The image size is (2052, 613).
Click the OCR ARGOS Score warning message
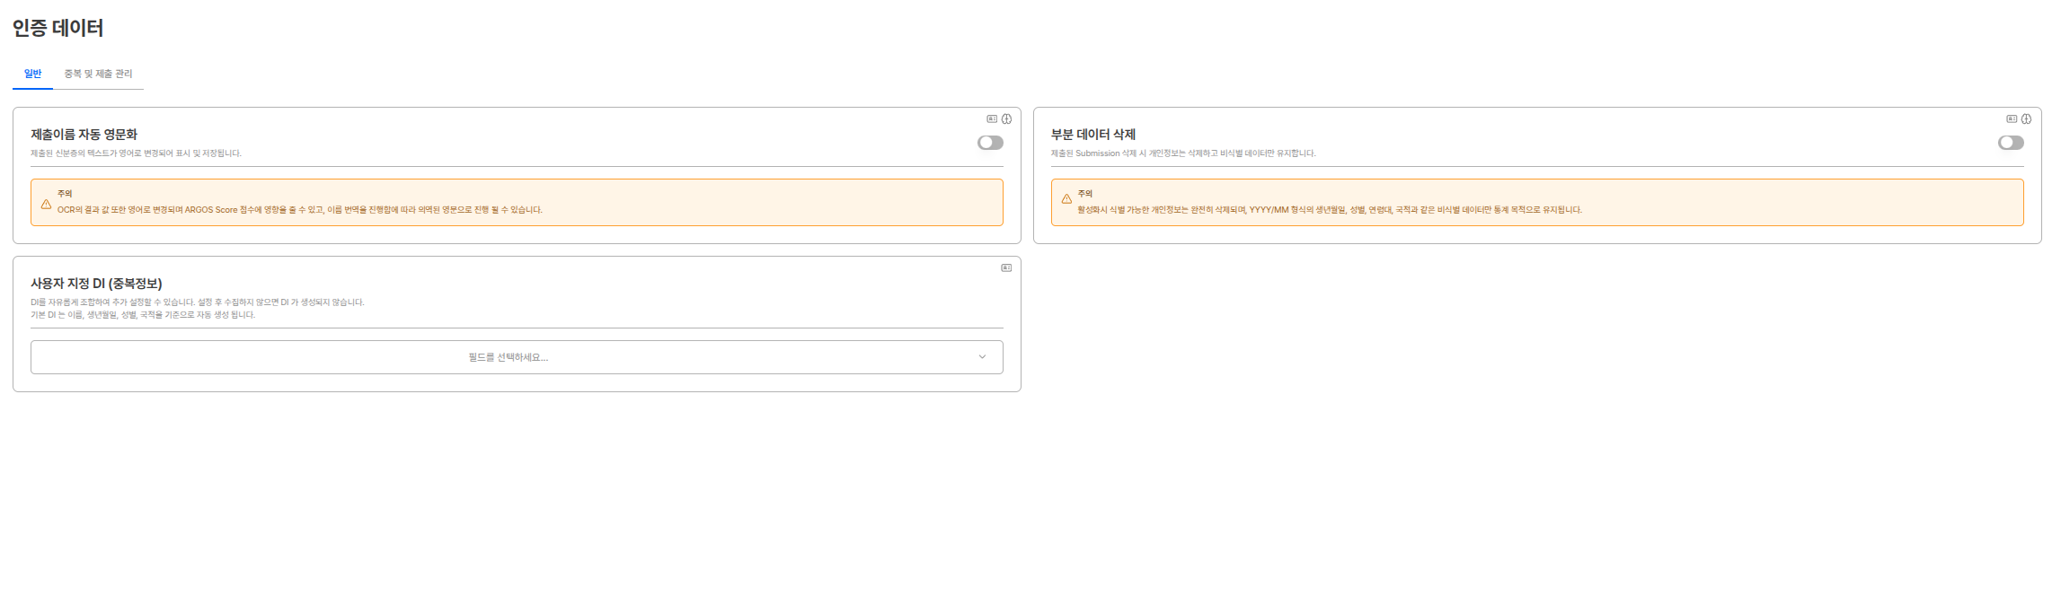coord(300,210)
